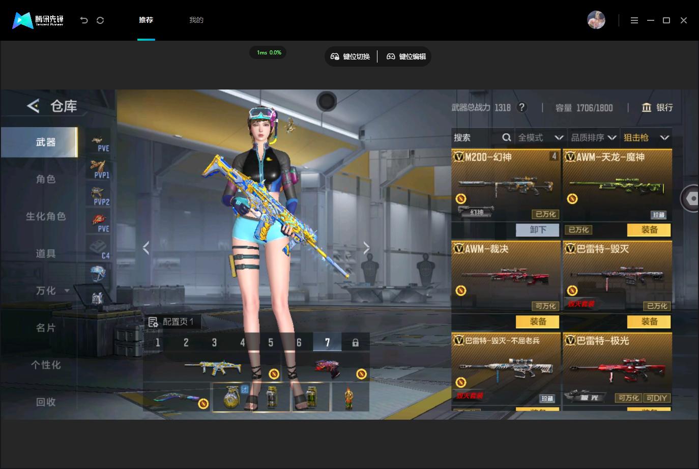The width and height of the screenshot is (699, 469).
Task: Select the PVP1 loadout icon
Action: (x=99, y=169)
